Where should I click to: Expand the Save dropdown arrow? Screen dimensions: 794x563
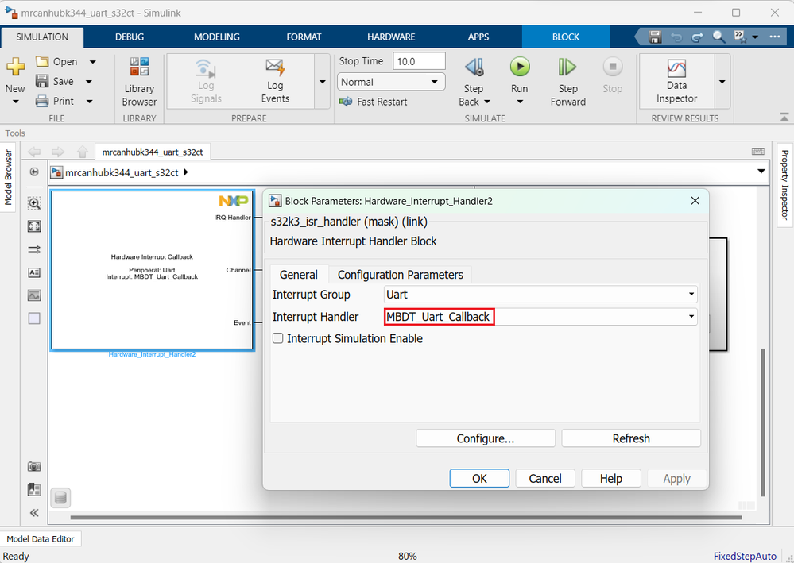(x=88, y=82)
